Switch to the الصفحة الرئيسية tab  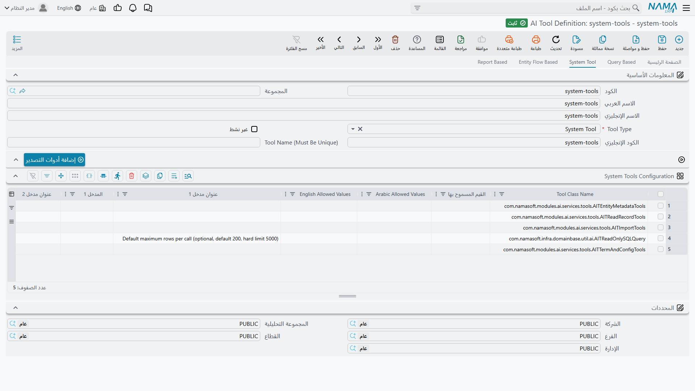[664, 62]
